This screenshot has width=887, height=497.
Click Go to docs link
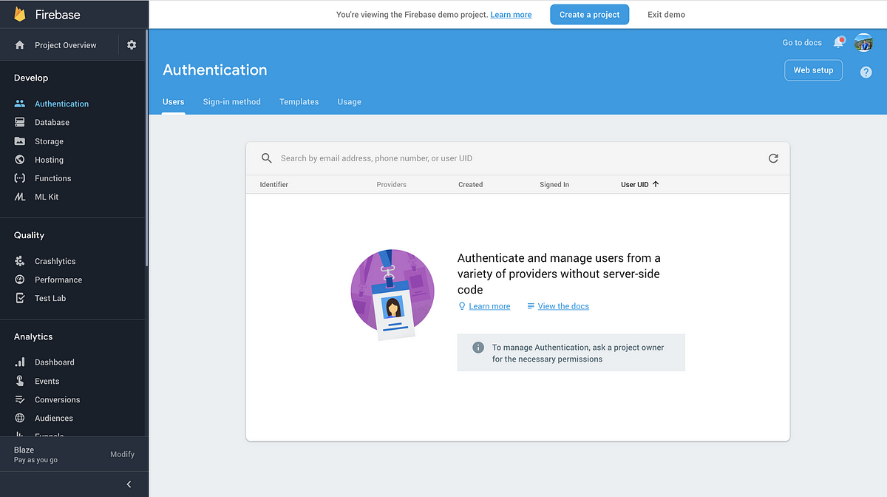pyautogui.click(x=802, y=43)
